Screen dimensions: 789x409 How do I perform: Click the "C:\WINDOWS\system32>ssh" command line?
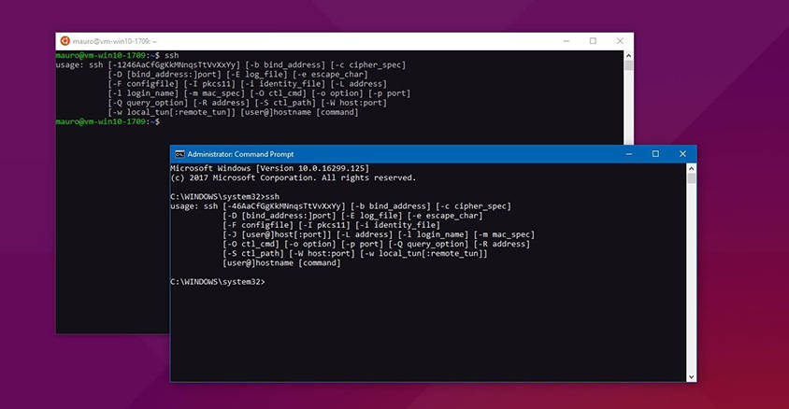coord(225,196)
